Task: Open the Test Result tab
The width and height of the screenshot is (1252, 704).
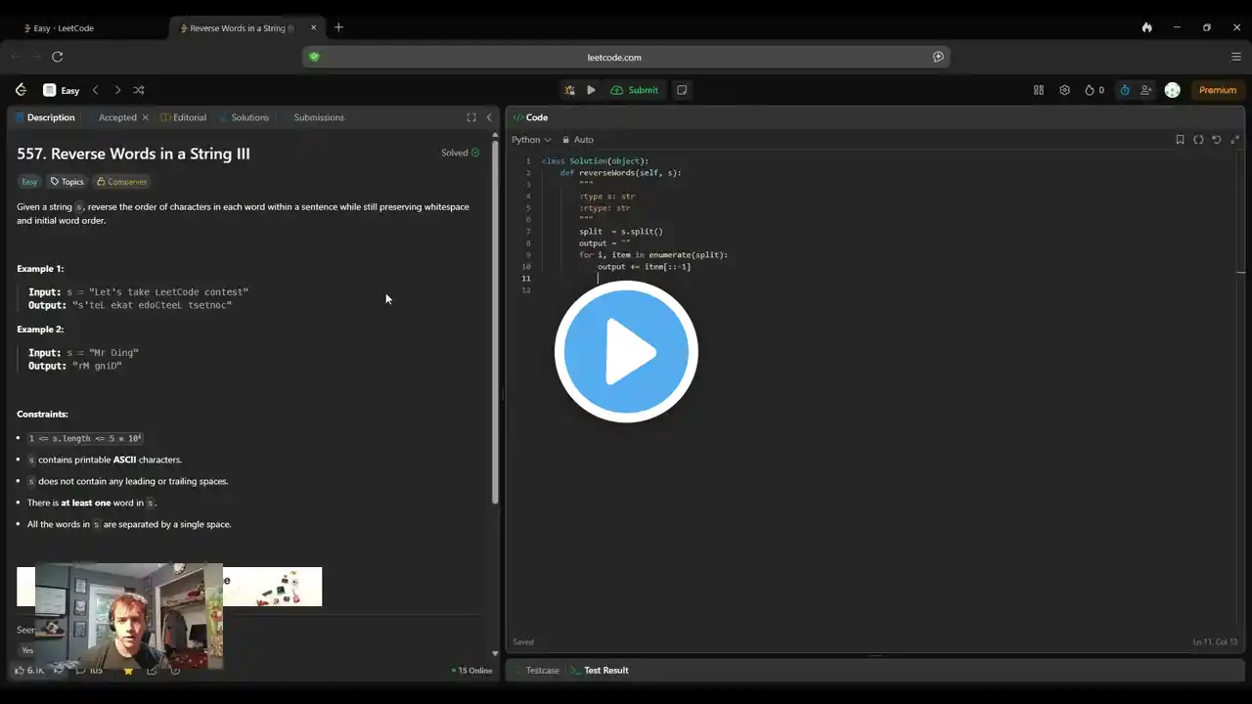Action: click(600, 671)
